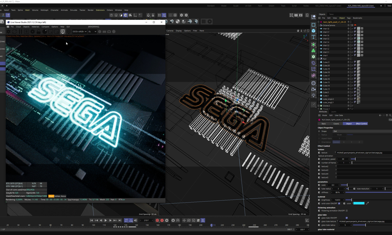Click the cyan color swatch
Viewport: 392px width, 235px height.
[359, 203]
